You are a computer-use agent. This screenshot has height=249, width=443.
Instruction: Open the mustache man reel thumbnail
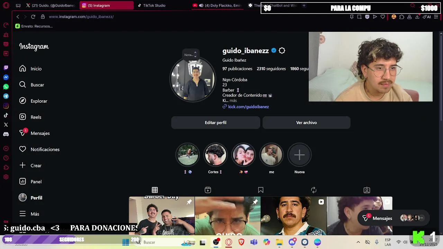pos(293,216)
